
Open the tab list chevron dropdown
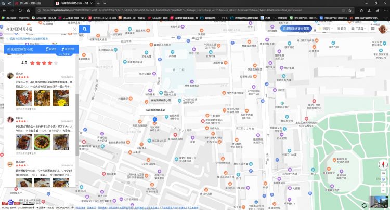pos(105,3)
